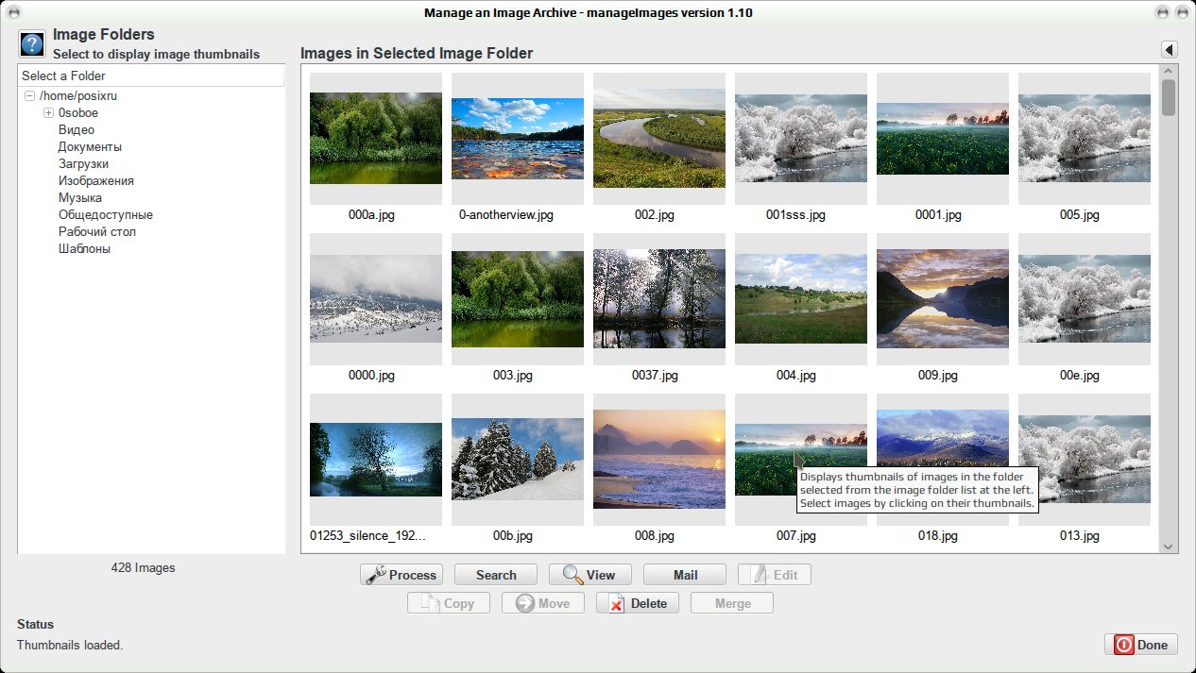Open the Search button
Image resolution: width=1196 pixels, height=673 pixels.
pyautogui.click(x=496, y=575)
